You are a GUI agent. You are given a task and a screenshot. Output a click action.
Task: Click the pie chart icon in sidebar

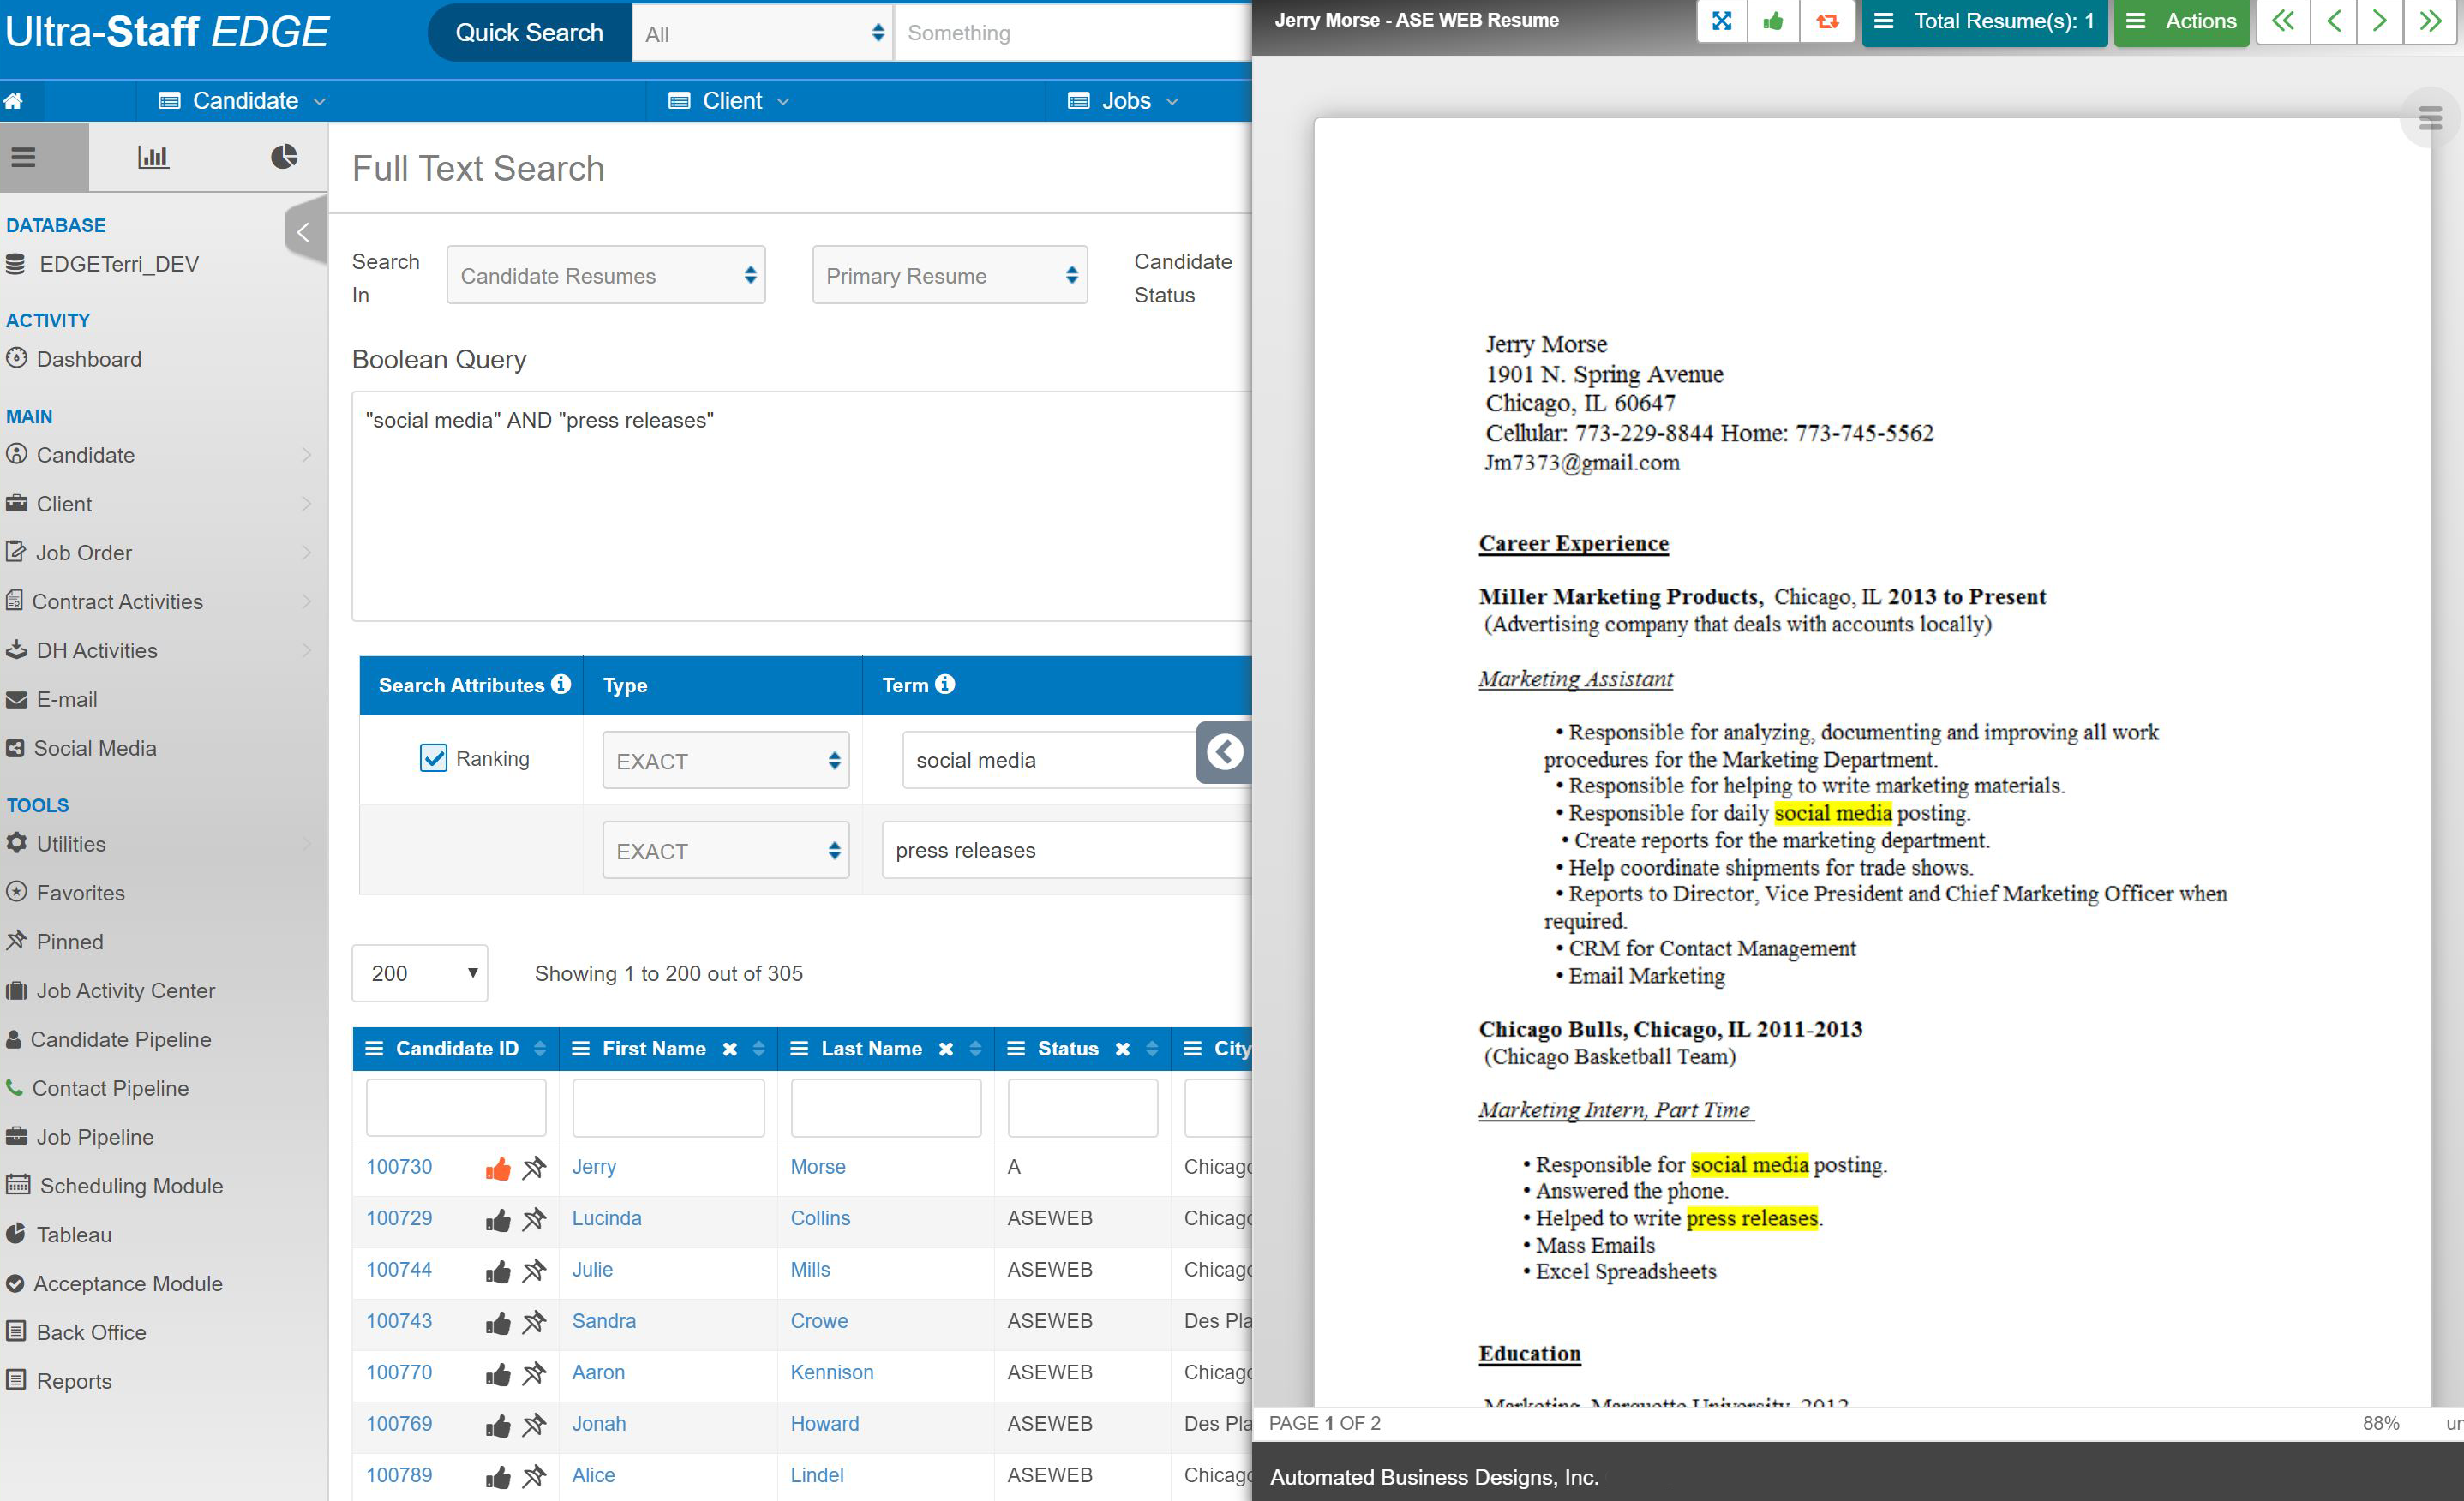(x=280, y=160)
